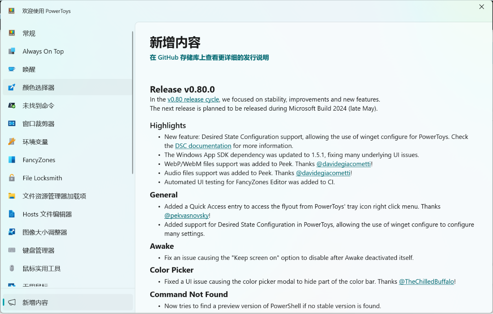Close the PowerToys welcome window
This screenshot has width=493, height=314.
tap(482, 7)
